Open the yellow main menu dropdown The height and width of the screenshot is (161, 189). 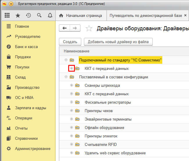click(x=11, y=4)
